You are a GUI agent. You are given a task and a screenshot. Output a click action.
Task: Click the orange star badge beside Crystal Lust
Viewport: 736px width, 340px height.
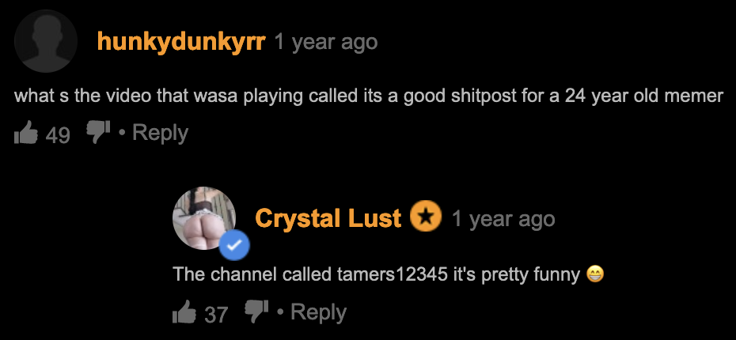click(x=425, y=217)
